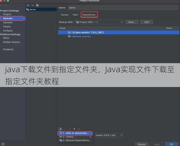
Task: Click edit dependency pencil icon
Action: coord(79,129)
